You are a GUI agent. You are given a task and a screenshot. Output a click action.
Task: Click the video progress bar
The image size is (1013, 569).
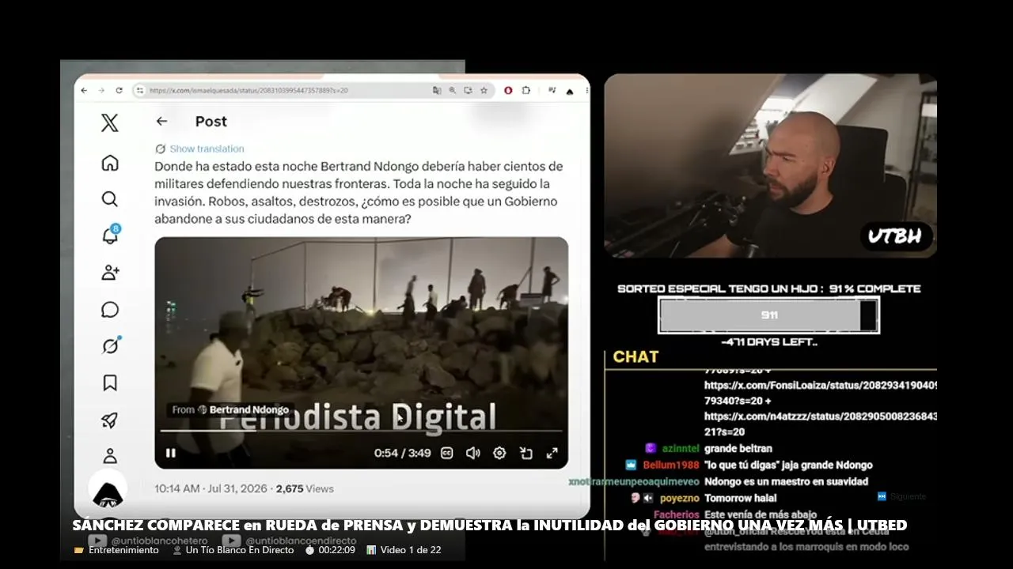click(x=361, y=431)
